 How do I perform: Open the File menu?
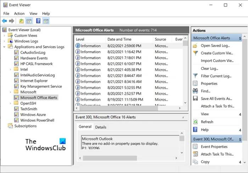6,14
